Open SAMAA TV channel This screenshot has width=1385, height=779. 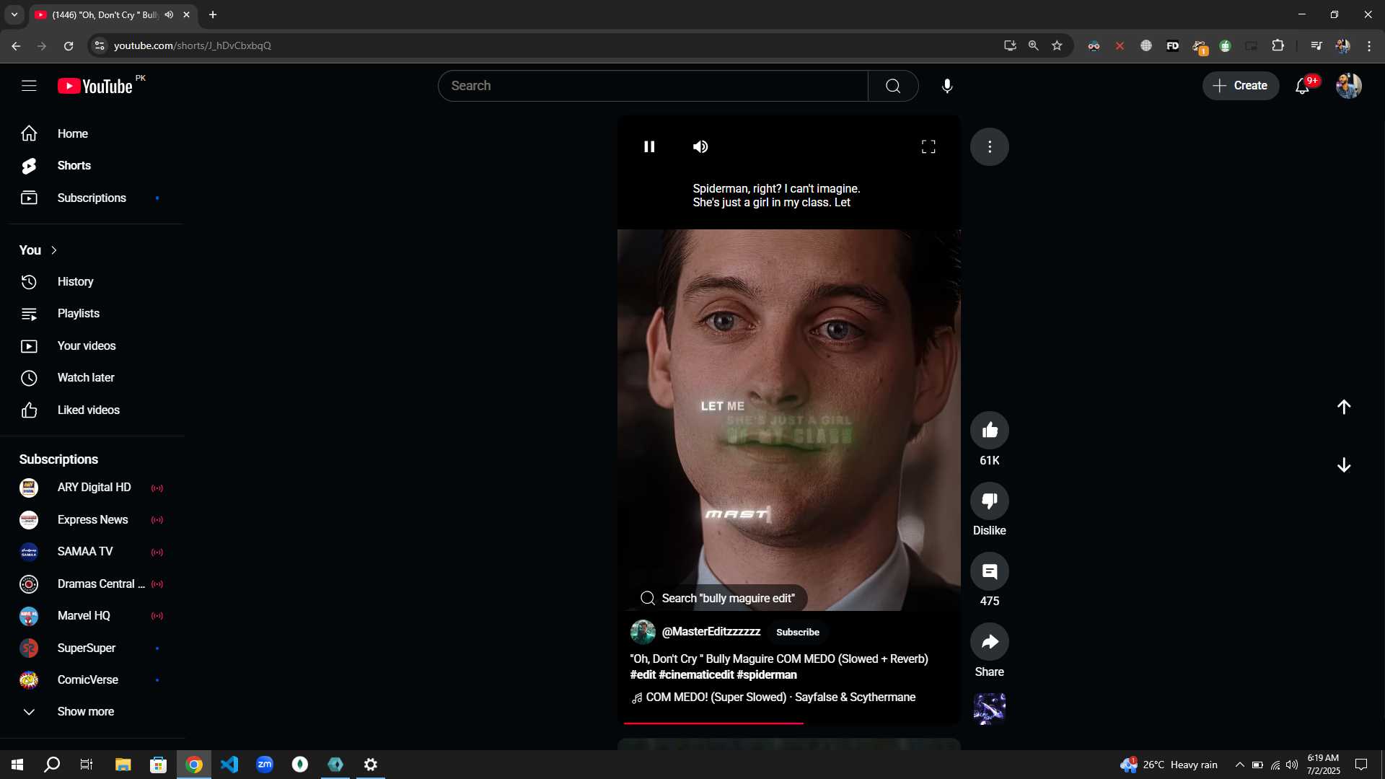[92, 552]
